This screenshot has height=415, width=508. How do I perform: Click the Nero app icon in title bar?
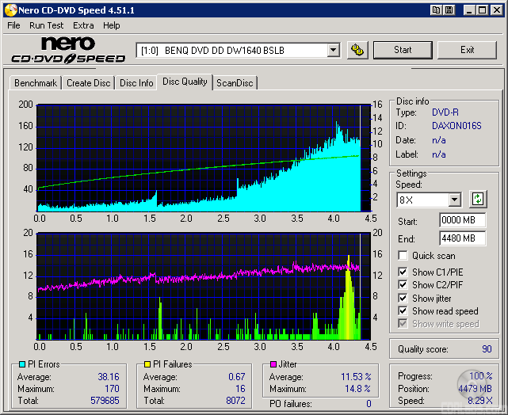pyautogui.click(x=9, y=10)
